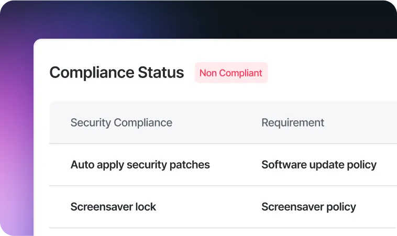Select the Screensaver lock row
397x236 pixels.
point(223,207)
